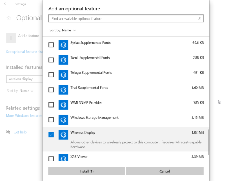This screenshot has height=181, width=235.
Task: Check the XPS Viewer checkbox
Action: (51, 159)
